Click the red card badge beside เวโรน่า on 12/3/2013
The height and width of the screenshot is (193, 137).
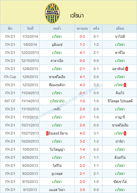[125, 85]
